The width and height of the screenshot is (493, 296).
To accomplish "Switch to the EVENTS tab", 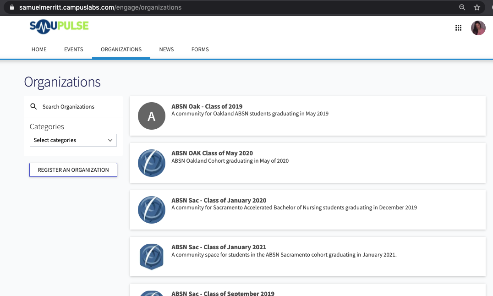I will click(74, 49).
